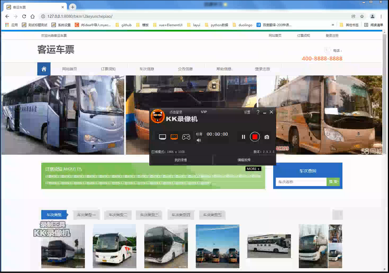Select the 车次类型五 tab
Viewport: 389px width, 273px height.
point(212,215)
